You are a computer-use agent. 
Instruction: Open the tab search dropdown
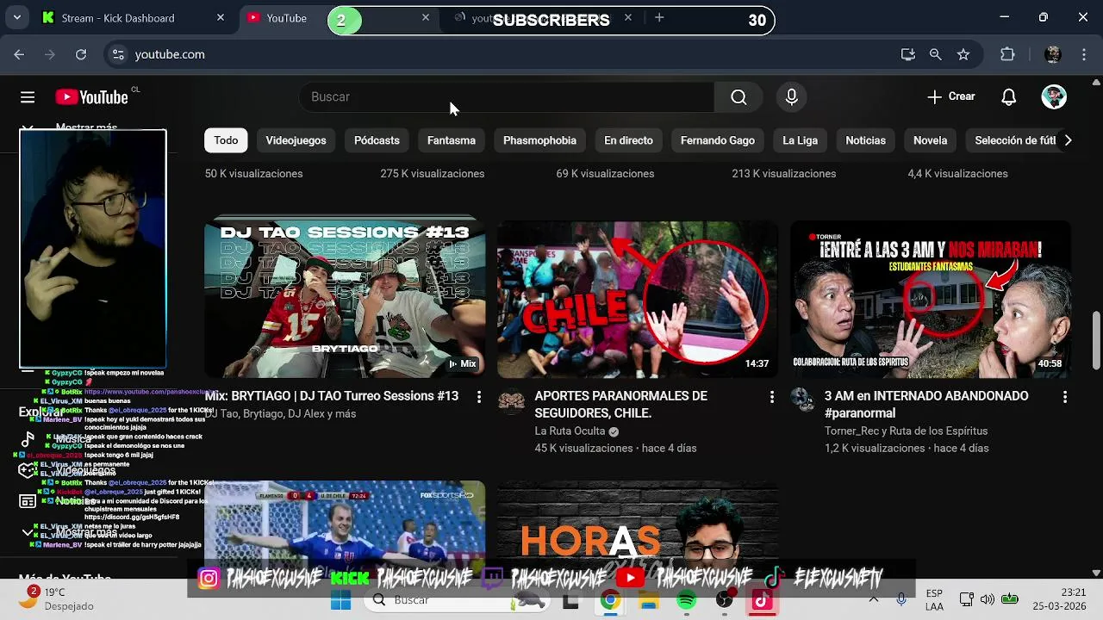coord(16,18)
